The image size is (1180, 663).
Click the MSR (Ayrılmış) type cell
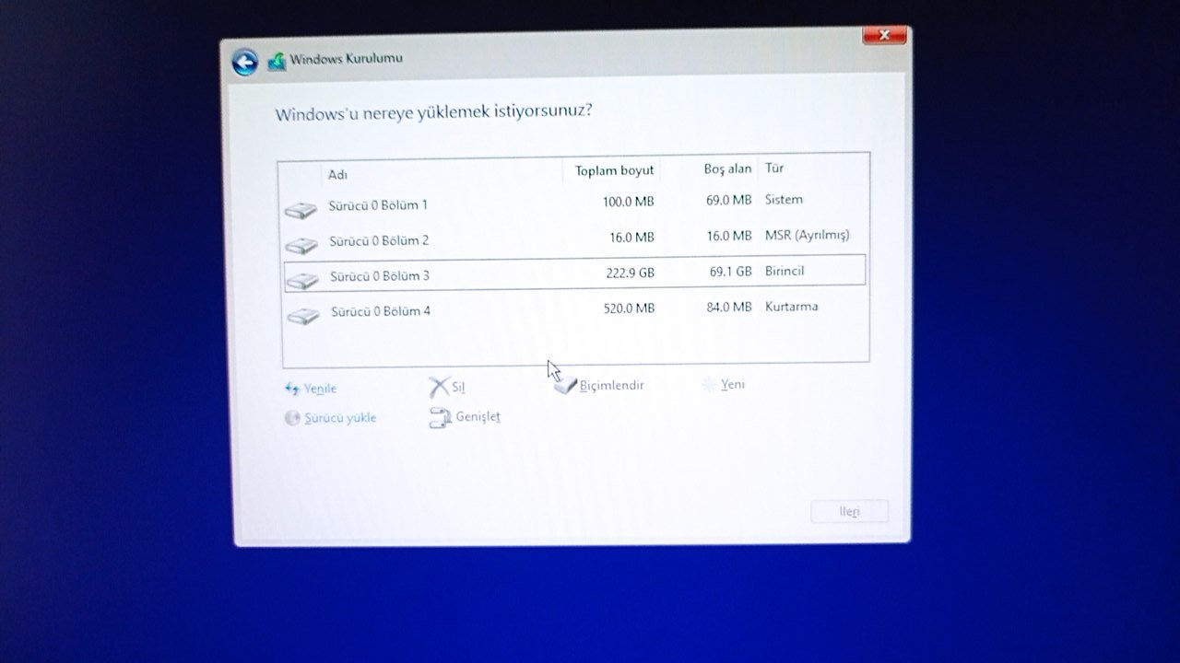pos(808,236)
